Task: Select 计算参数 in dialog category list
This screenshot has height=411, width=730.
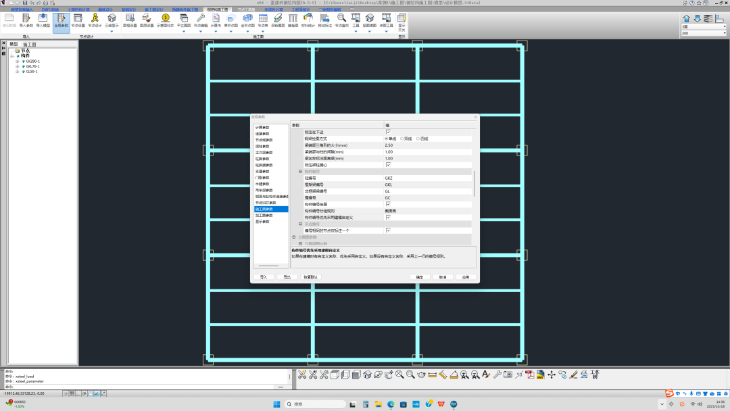Action: click(262, 128)
